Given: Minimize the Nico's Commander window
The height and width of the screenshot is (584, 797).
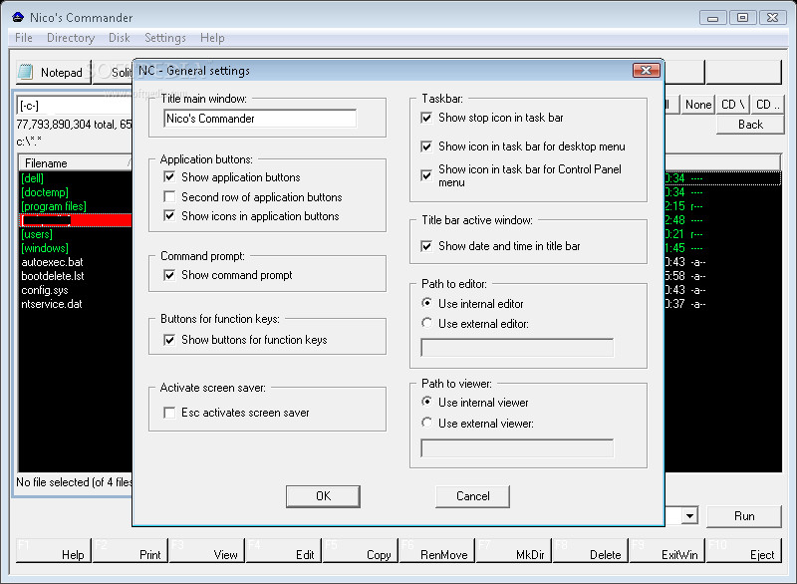Looking at the screenshot, I should 712,18.
